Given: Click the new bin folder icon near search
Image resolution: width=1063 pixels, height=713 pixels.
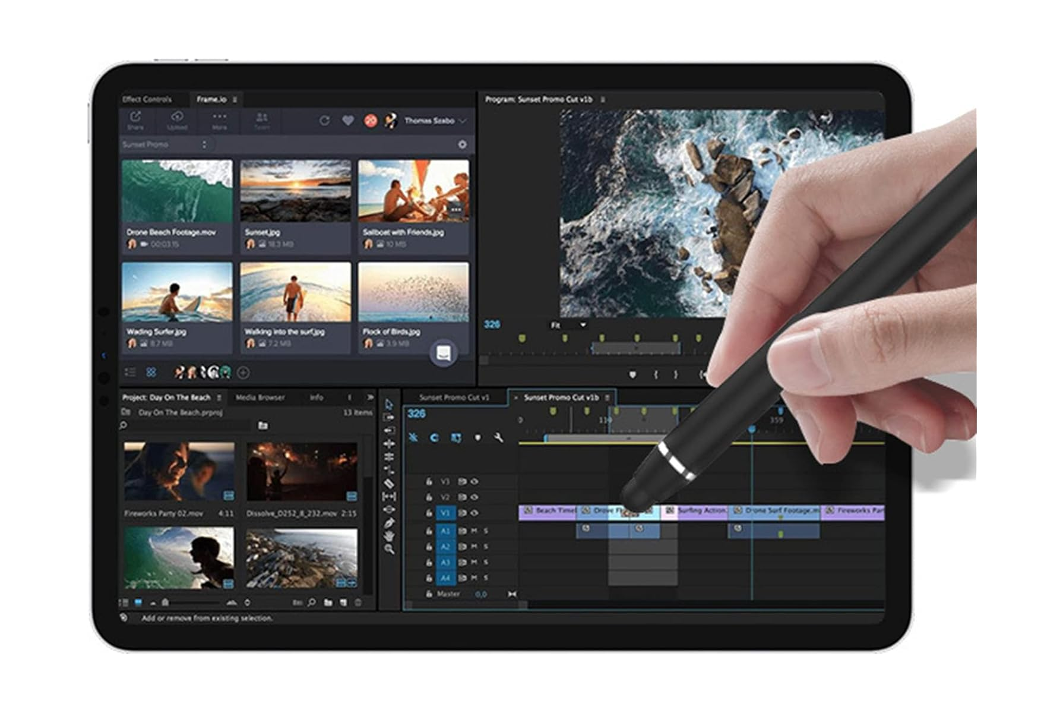Looking at the screenshot, I should coord(263,425).
